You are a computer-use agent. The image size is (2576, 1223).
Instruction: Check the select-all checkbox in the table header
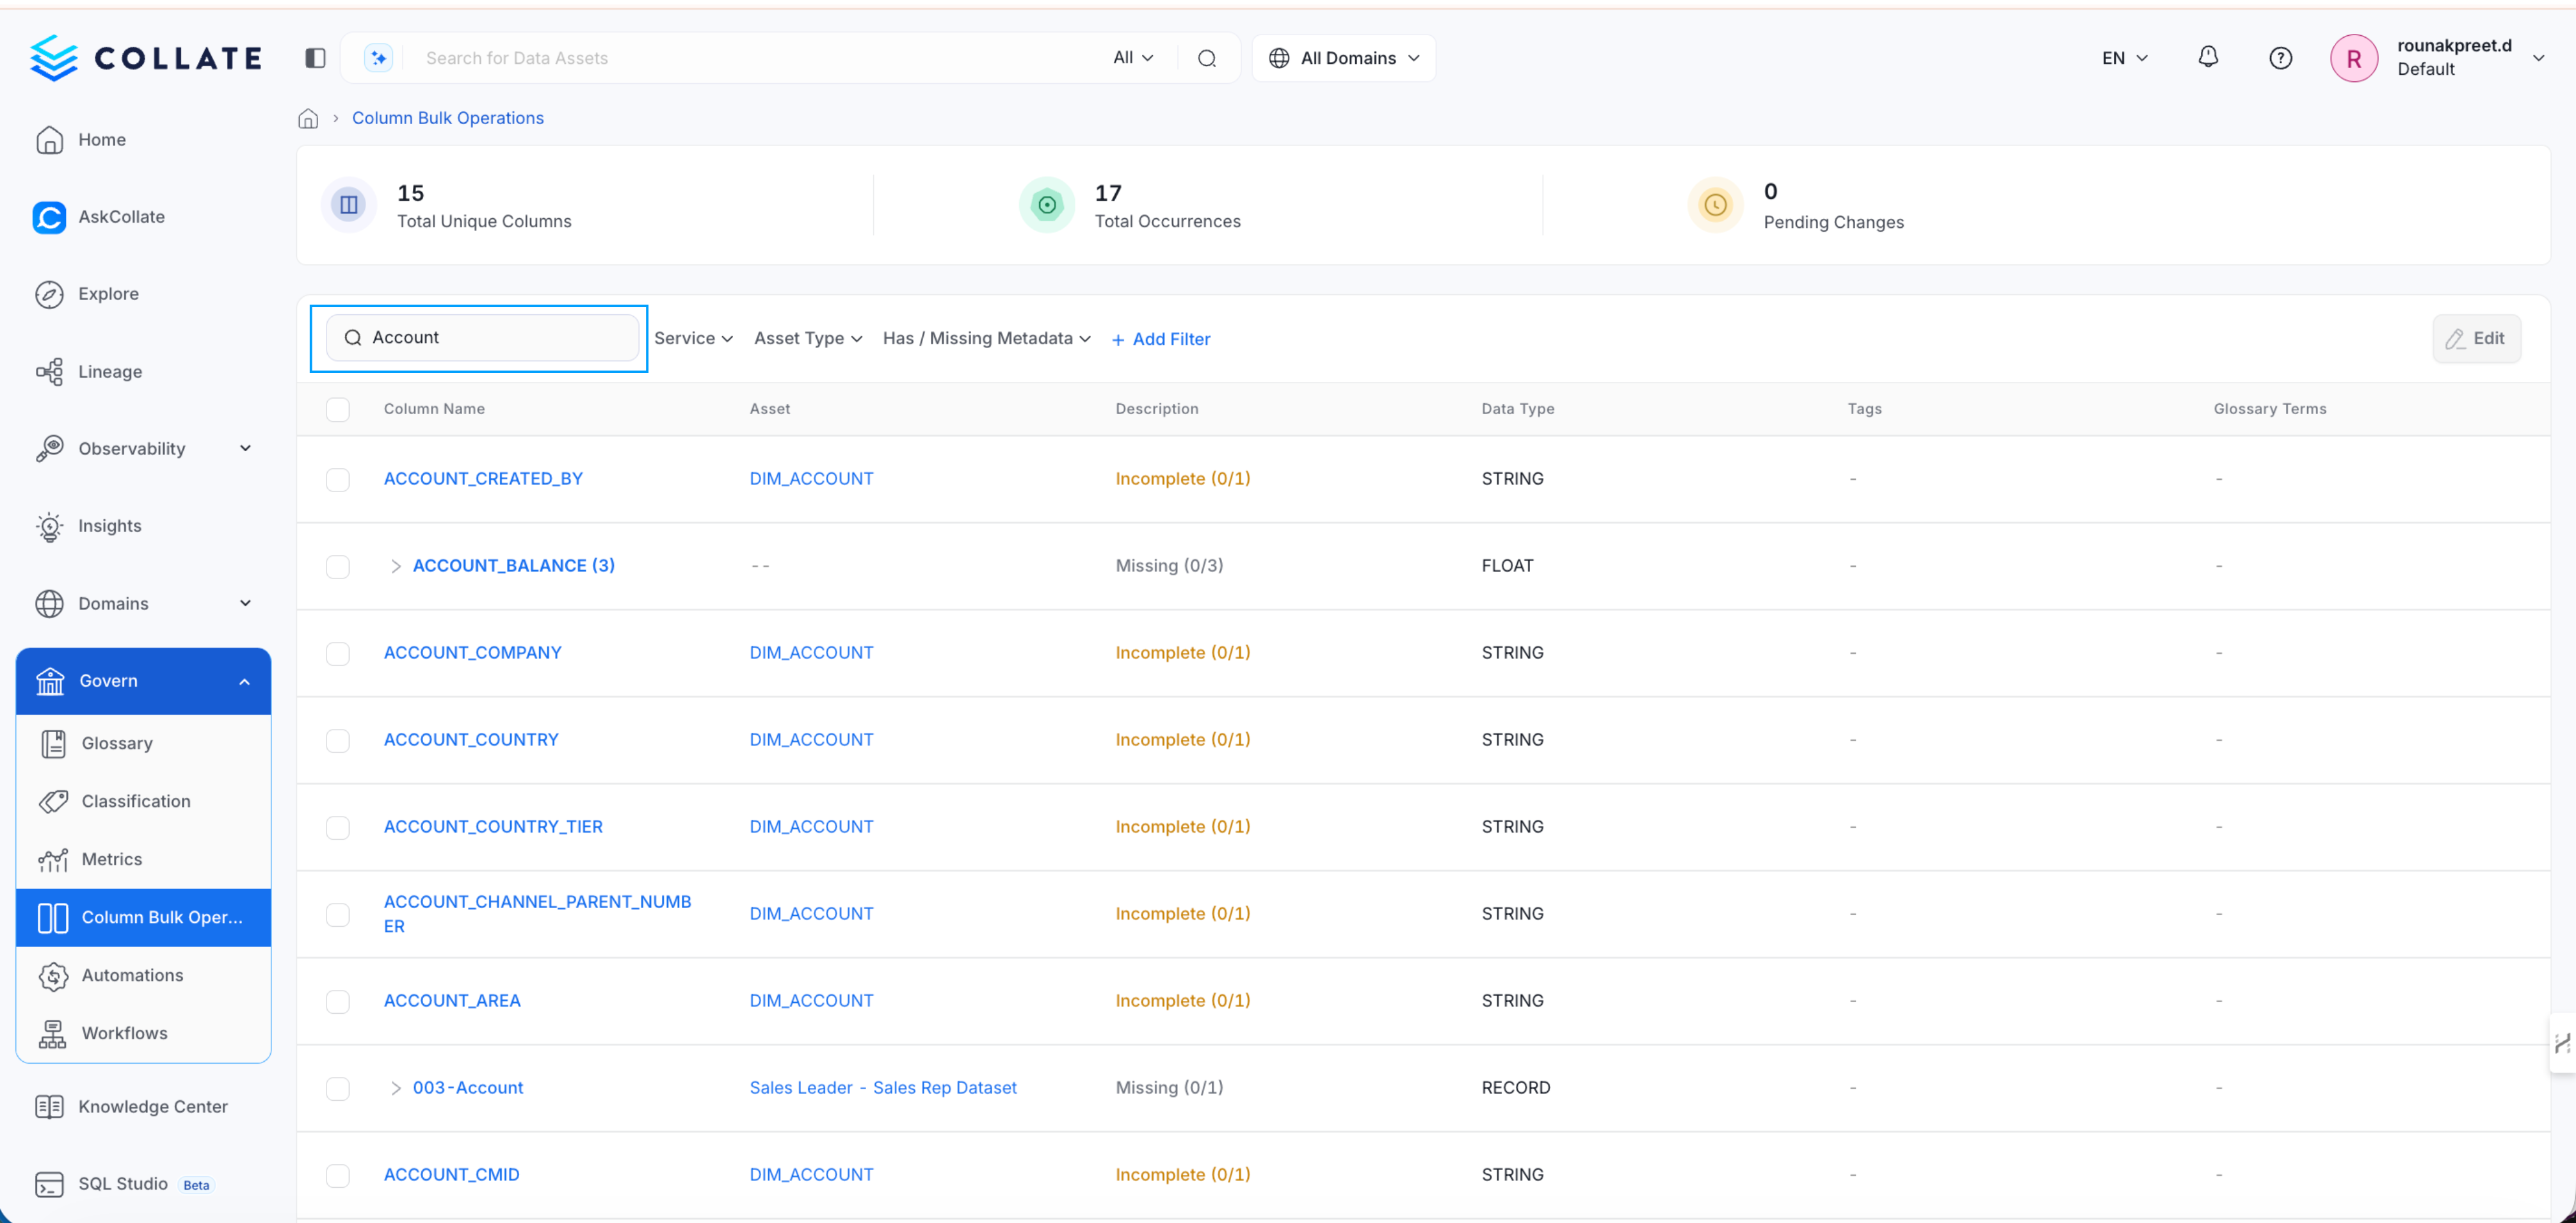(338, 409)
